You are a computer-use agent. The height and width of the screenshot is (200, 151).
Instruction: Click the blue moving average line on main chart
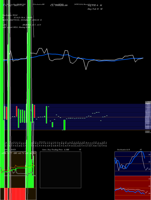click(73, 58)
